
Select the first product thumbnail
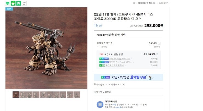pyautogui.click(x=16, y=95)
